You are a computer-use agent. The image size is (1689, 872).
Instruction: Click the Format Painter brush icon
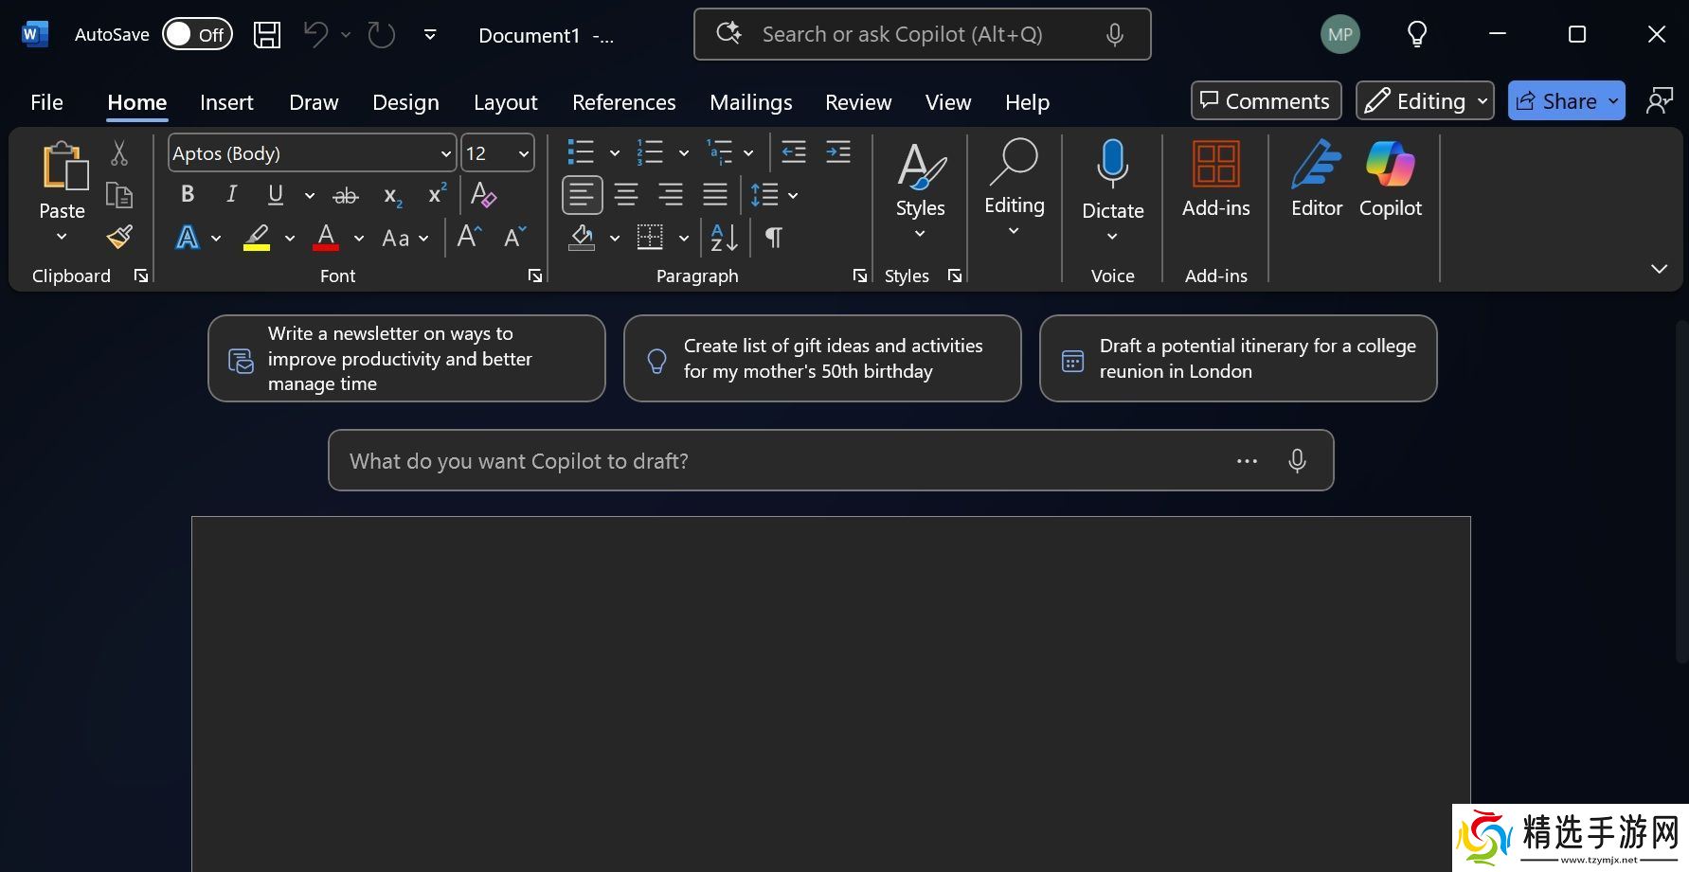(119, 237)
